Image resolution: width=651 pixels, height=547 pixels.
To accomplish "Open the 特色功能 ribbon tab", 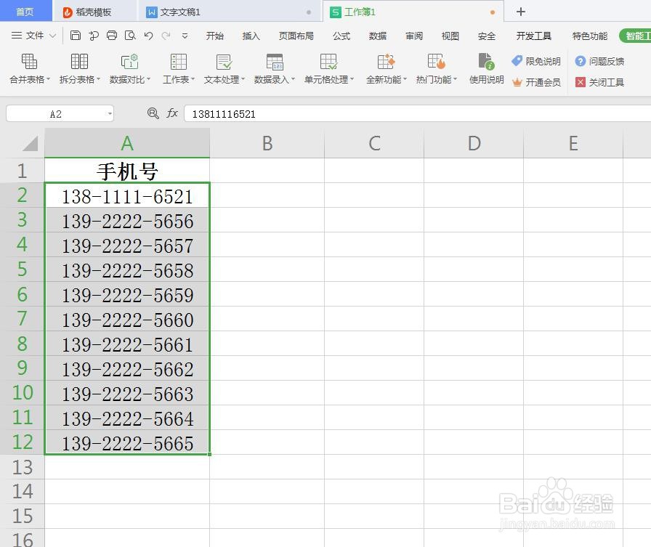I will 589,36.
